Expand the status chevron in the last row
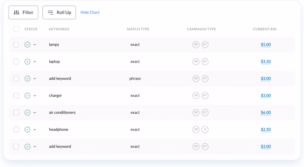Image resolution: width=304 pixels, height=167 pixels. pos(35,147)
